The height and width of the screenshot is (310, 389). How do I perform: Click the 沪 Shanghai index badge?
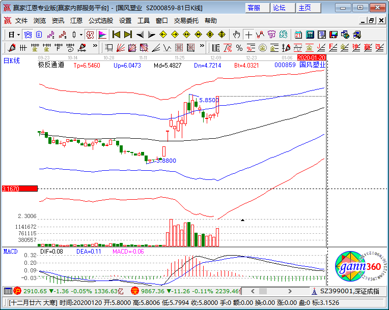tap(17, 291)
